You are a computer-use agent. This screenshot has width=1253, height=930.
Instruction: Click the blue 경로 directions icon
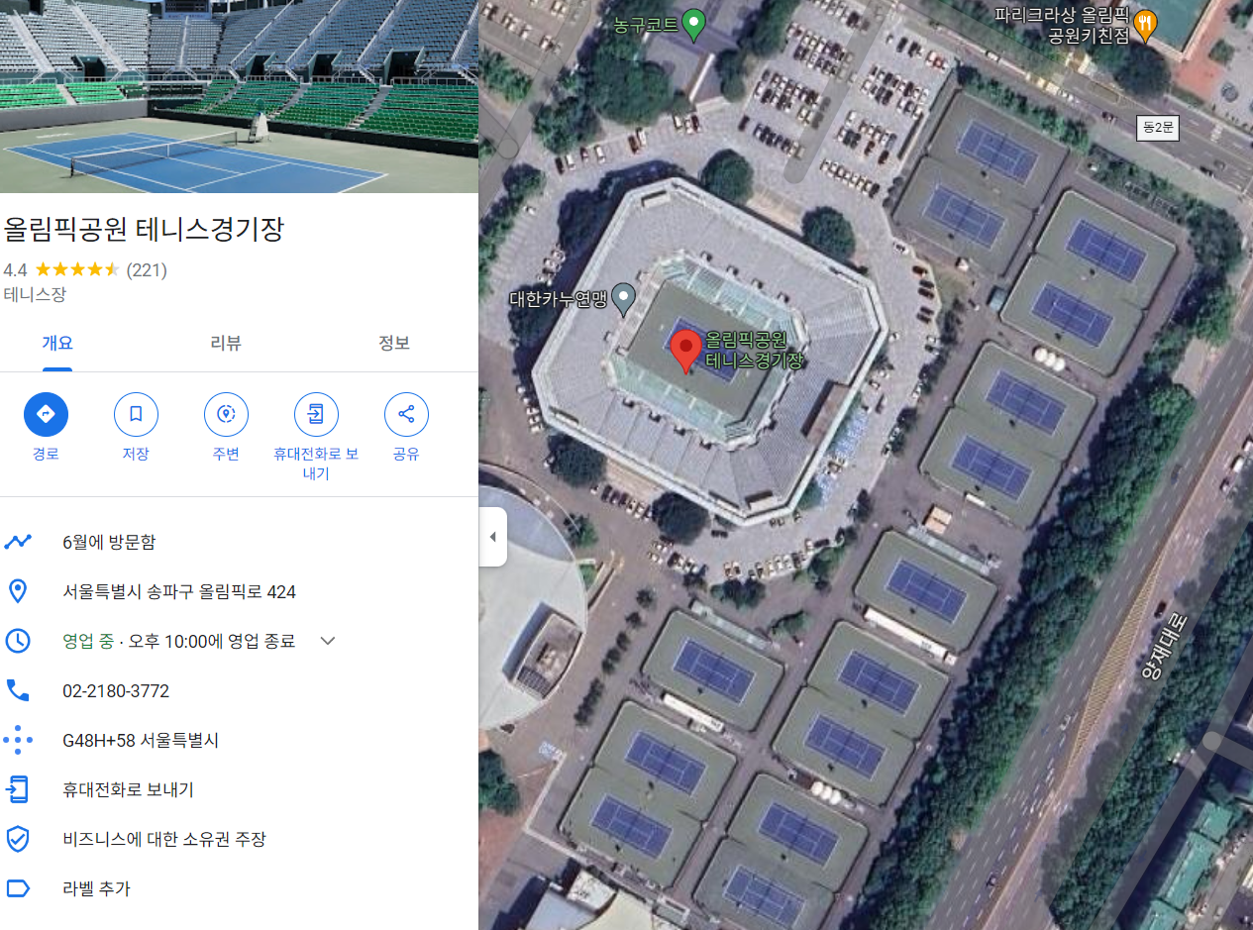46,414
